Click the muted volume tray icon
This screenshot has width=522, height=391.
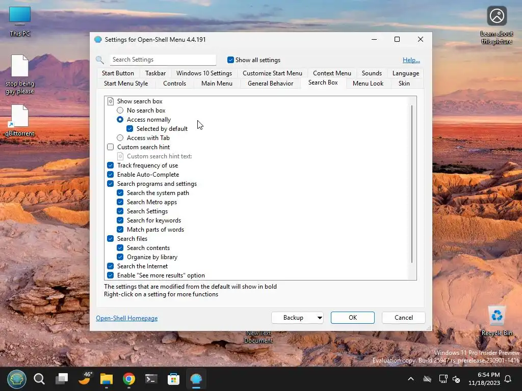[x=456, y=379]
